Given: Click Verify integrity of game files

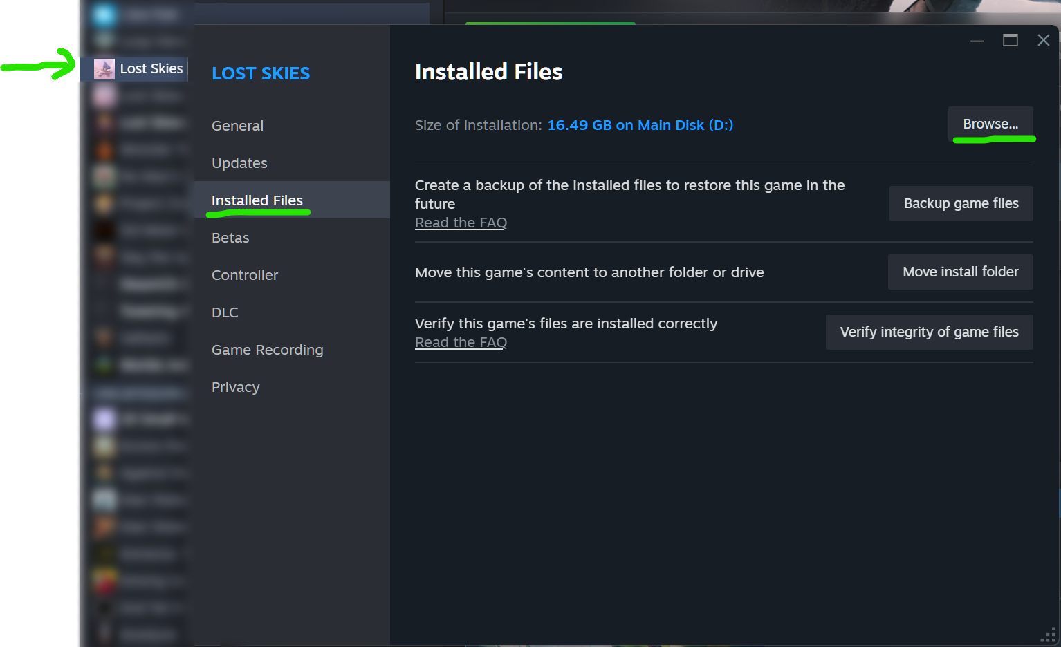Looking at the screenshot, I should click(x=929, y=332).
